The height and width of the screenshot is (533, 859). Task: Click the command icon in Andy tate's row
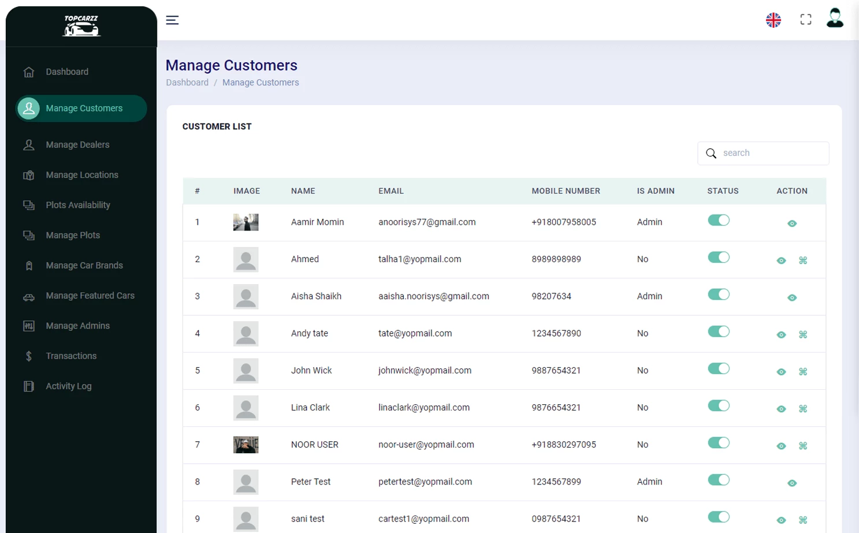click(x=802, y=334)
